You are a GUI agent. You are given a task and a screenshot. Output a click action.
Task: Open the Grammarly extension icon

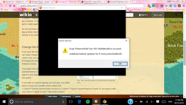click(x=171, y=6)
